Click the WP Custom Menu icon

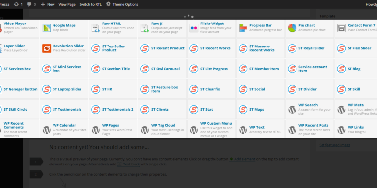click(x=194, y=130)
